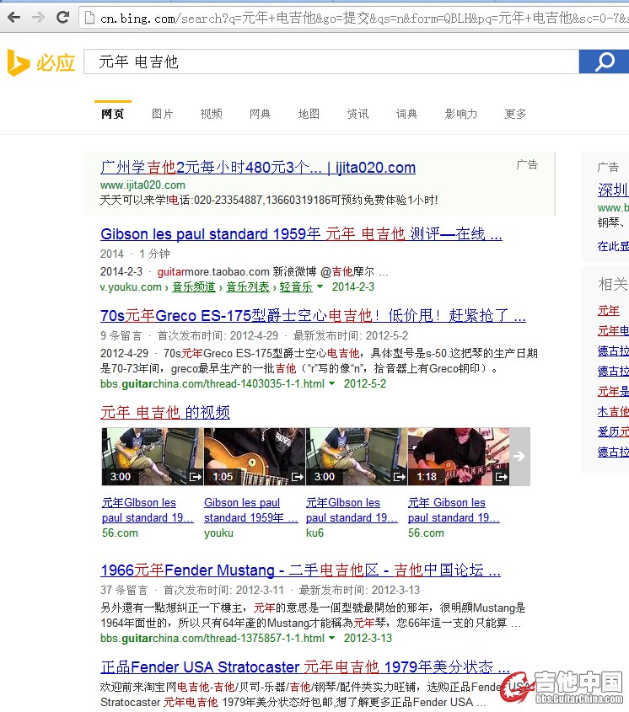Screen dimensions: 629x712
Task: Click the page icon in address bar
Action: (90, 18)
